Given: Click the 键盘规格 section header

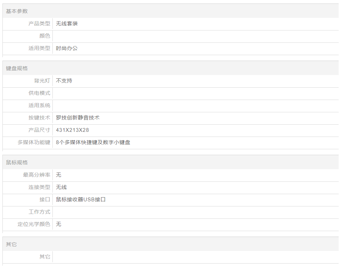Looking at the screenshot, I should click(x=17, y=68).
